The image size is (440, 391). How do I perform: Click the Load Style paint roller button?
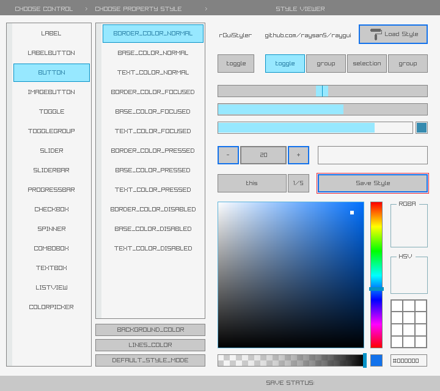(393, 34)
